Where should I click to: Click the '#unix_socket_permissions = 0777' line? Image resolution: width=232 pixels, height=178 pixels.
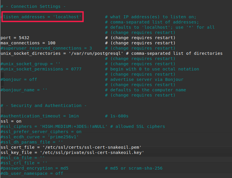(41, 69)
